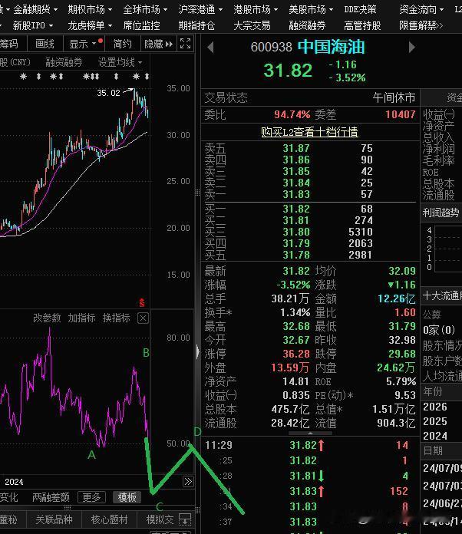Go to previous stock with left arrow
The image size is (462, 534).
click(210, 47)
